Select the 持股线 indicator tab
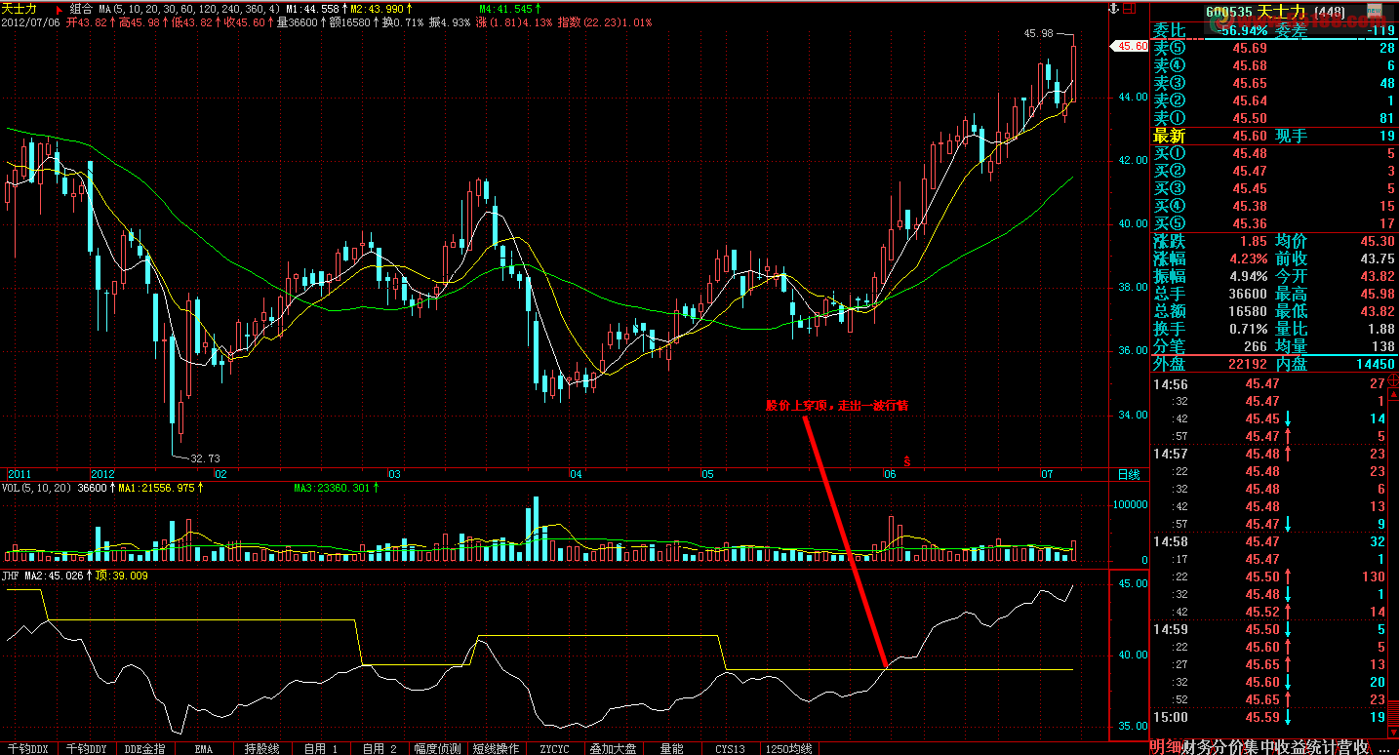The height and width of the screenshot is (755, 1399). (x=262, y=748)
